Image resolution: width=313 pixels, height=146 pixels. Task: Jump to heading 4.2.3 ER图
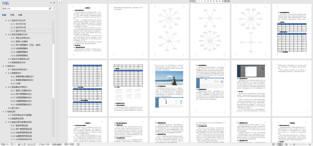coord(15,83)
